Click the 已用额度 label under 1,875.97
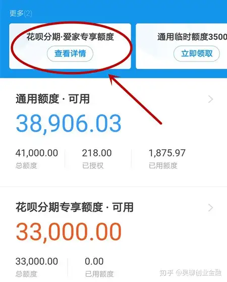Image resolution: width=227 pixels, height=282 pixels. coord(163,165)
